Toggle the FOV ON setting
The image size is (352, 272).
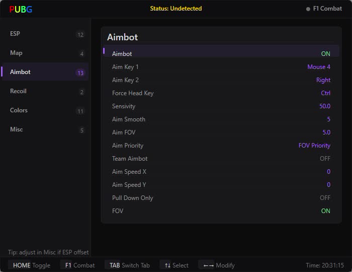(x=221, y=211)
